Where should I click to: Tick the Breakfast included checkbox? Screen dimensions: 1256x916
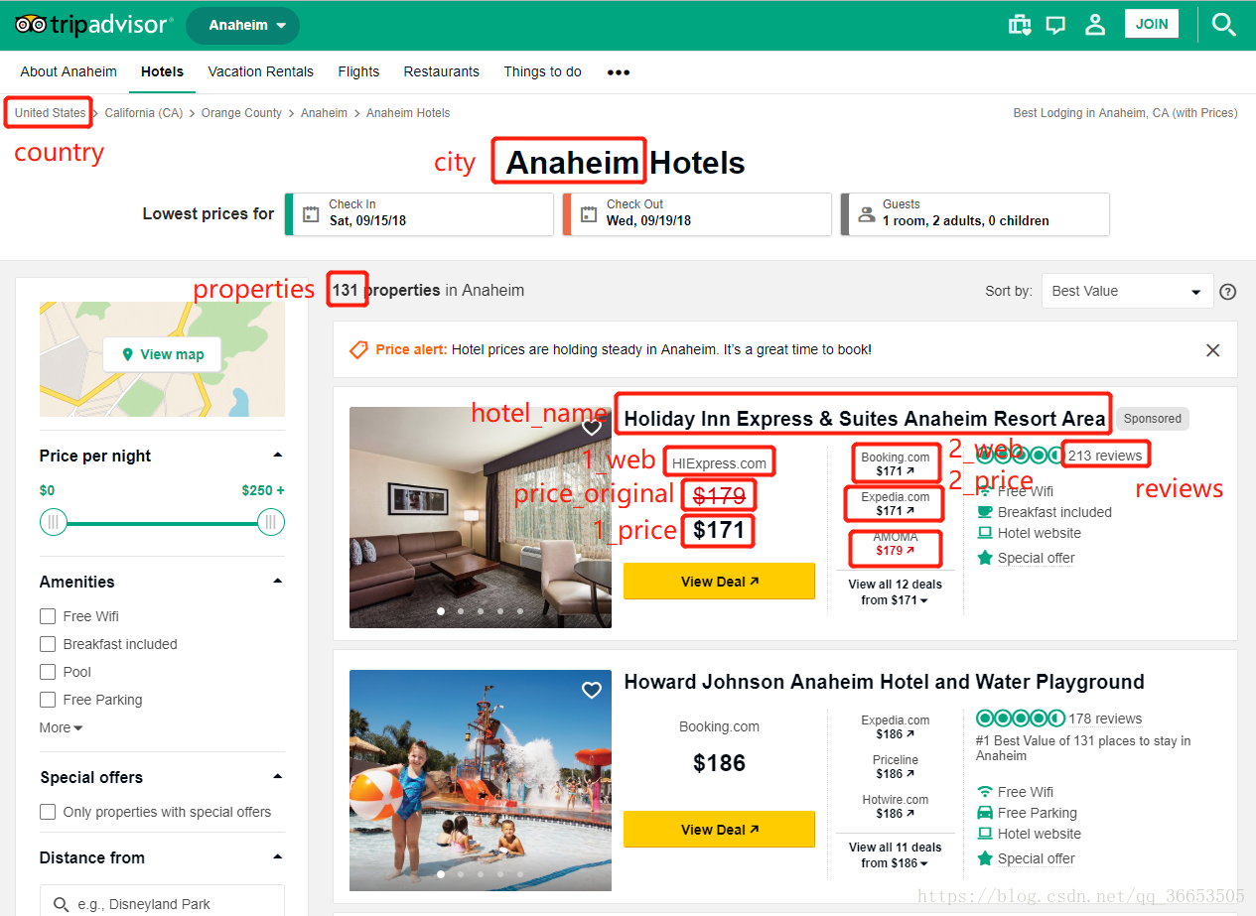pyautogui.click(x=48, y=644)
